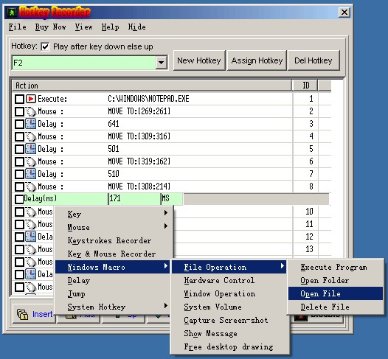Image resolution: width=388 pixels, height=359 pixels.
Task: Click the Hotkey Recorder title bar app icon
Action: pyautogui.click(x=12, y=13)
